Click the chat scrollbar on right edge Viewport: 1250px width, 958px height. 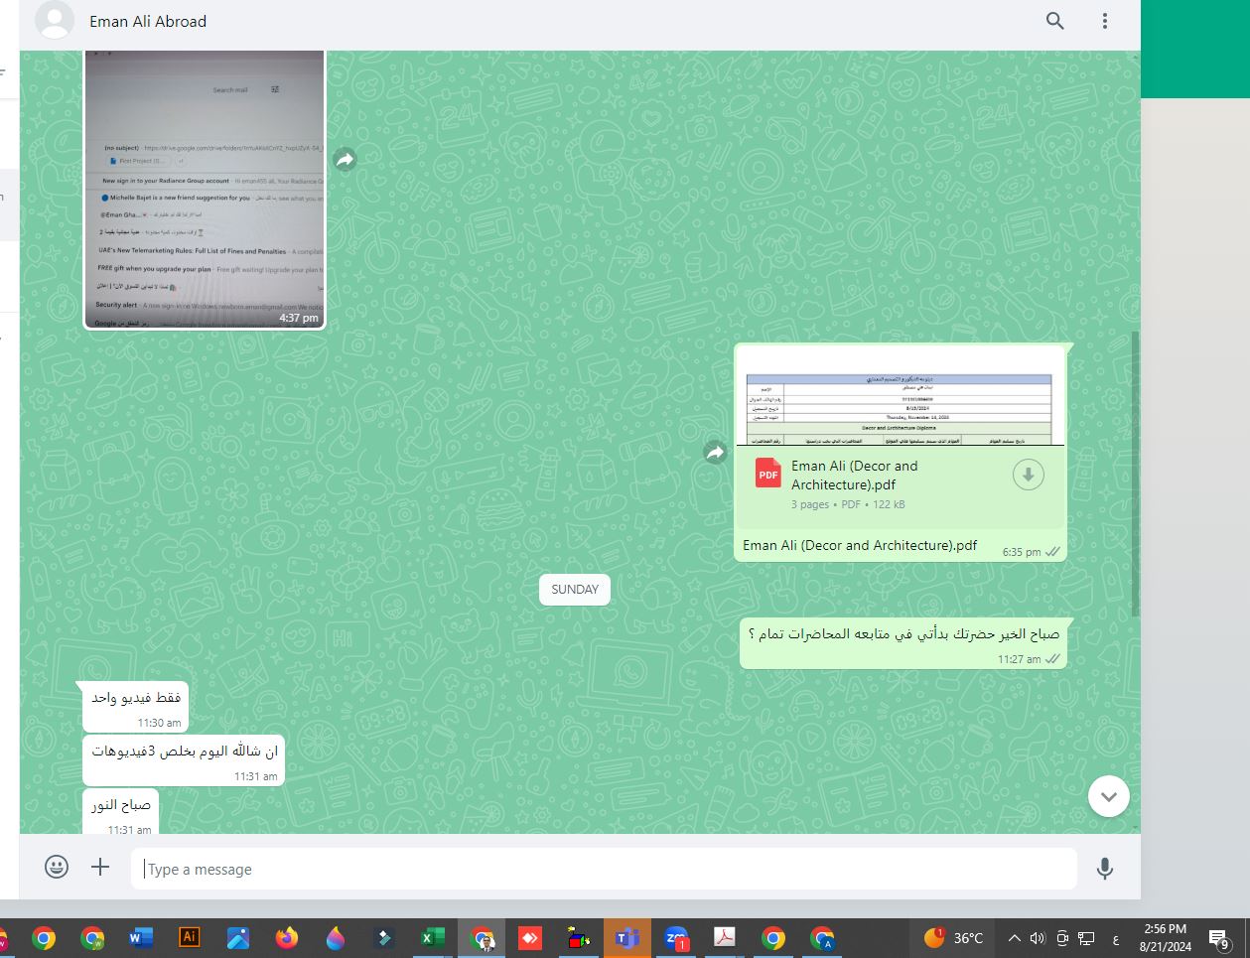(x=1135, y=474)
